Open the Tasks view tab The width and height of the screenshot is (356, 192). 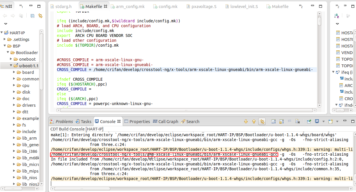(x=83, y=122)
